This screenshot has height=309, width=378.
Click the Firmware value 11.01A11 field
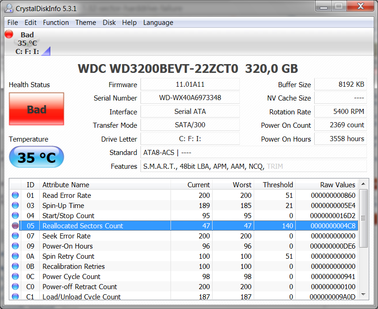(190, 84)
